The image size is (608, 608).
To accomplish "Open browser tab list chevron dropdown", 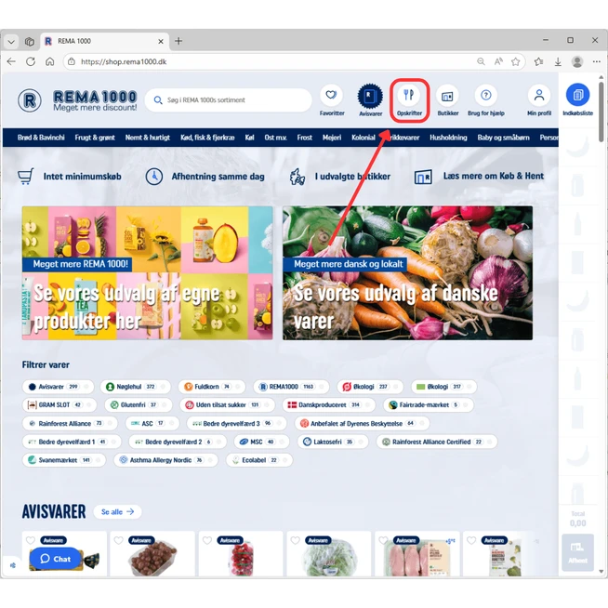I will tap(11, 41).
